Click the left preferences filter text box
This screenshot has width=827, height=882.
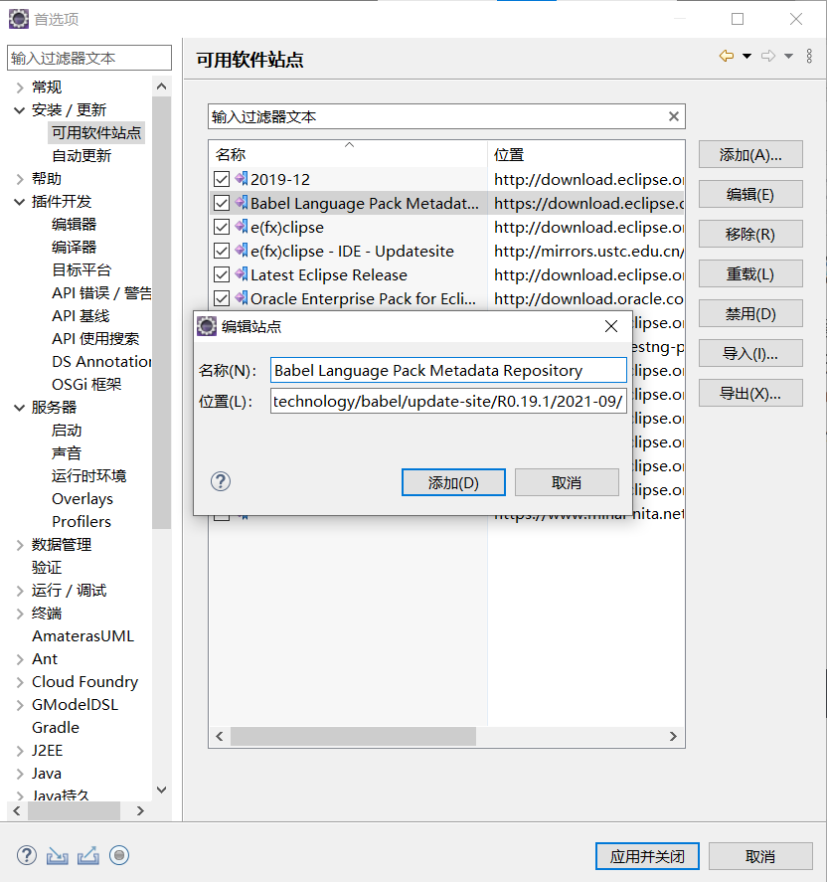[89, 58]
